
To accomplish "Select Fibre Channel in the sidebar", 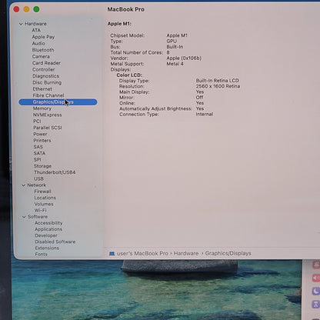I will tap(48, 95).
